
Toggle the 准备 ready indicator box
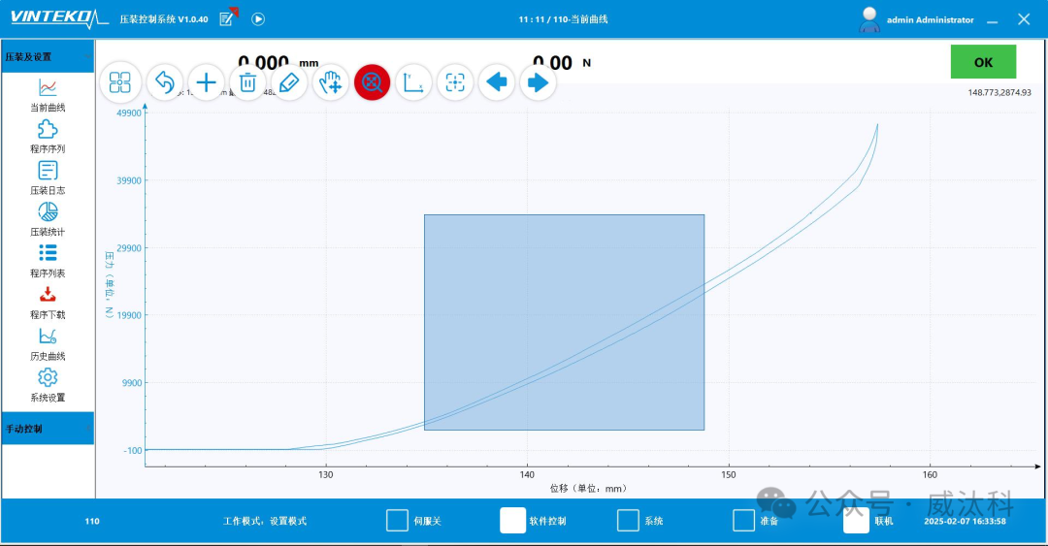[743, 520]
